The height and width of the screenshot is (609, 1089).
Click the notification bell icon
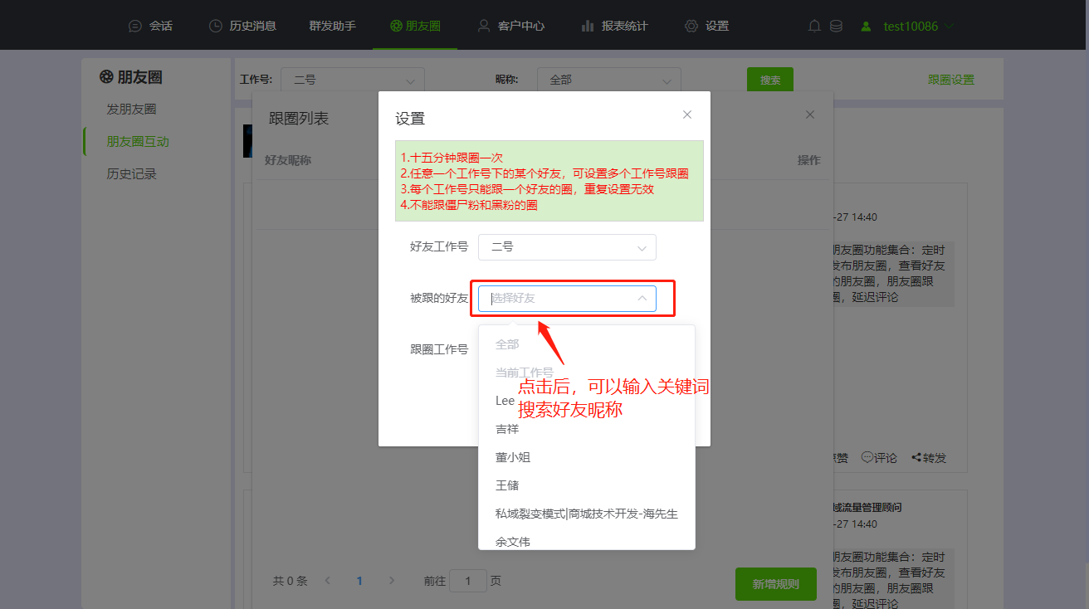(814, 26)
